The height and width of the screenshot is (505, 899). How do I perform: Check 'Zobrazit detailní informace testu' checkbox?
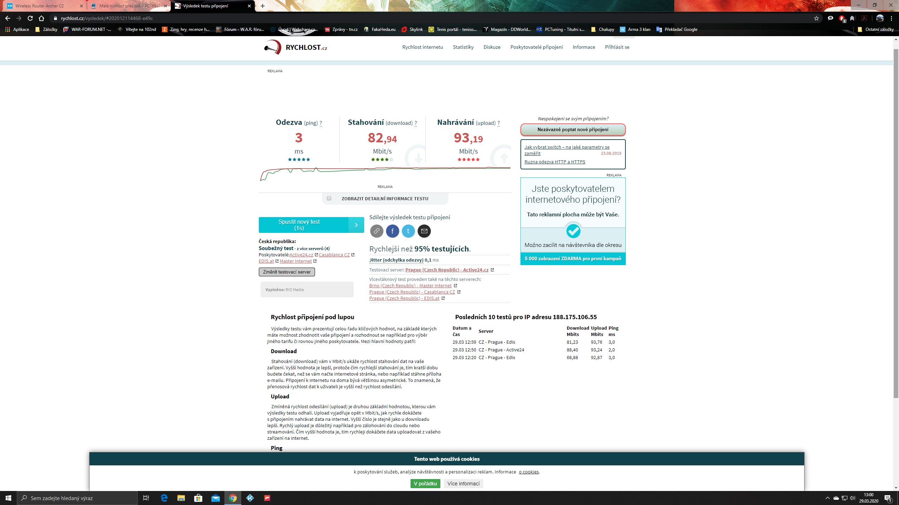pos(329,198)
